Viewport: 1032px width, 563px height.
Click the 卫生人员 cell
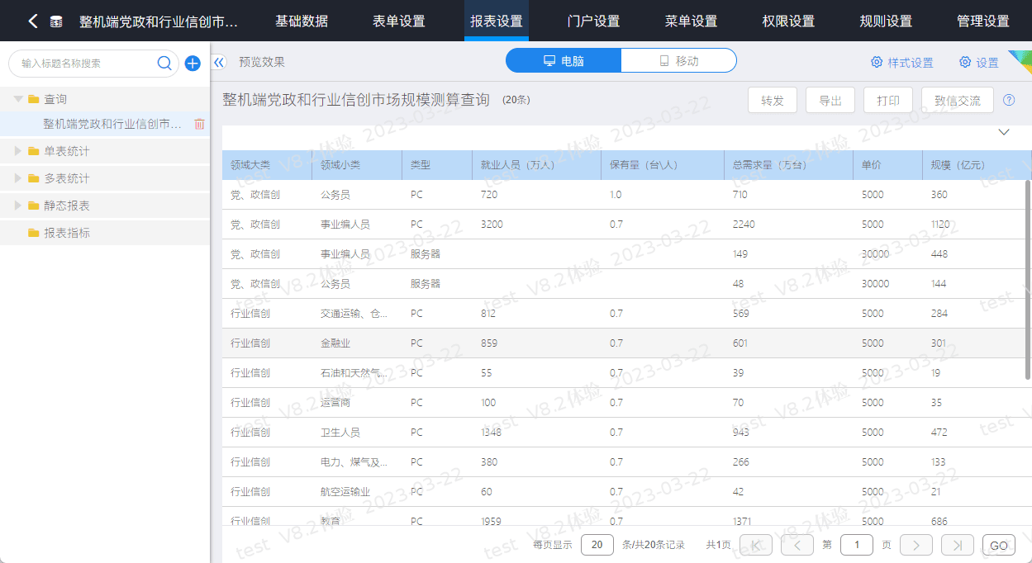click(340, 433)
